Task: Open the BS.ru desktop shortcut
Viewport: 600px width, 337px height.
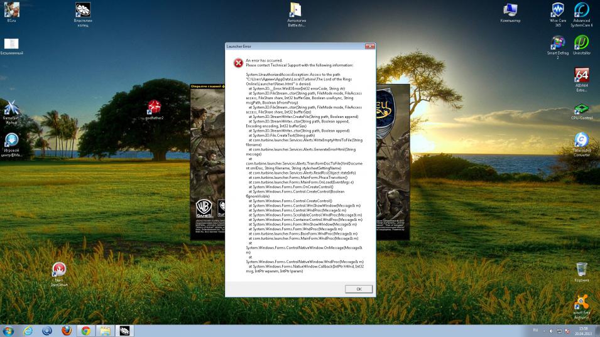Action: click(11, 12)
